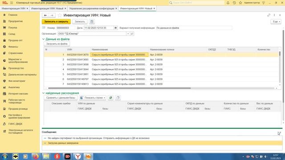285x160 pixels.
Task: Open Производство section
Action: point(16,68)
